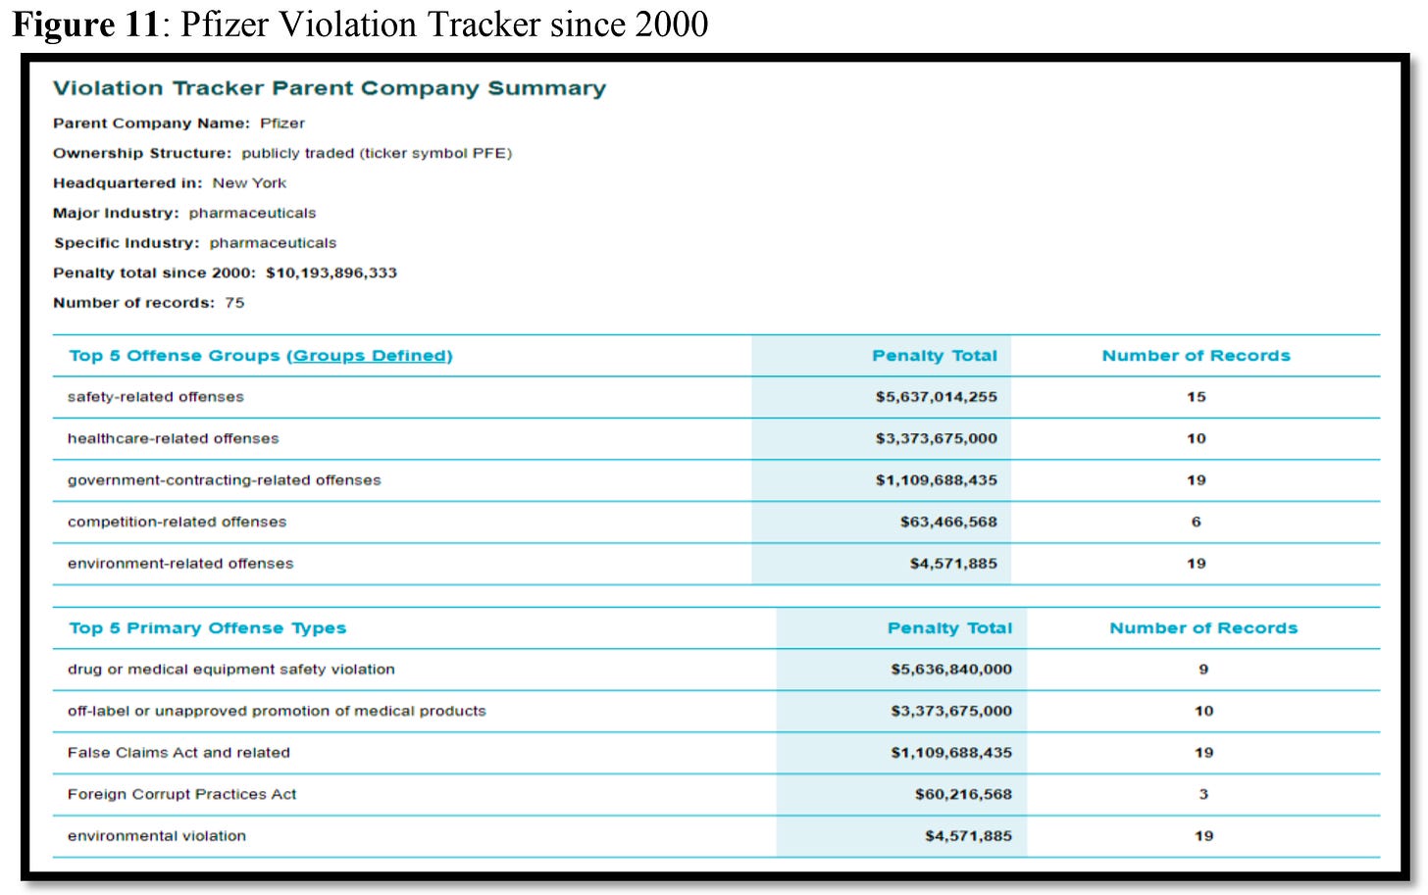This screenshot has width=1428, height=895.
Task: Click environmental violation penalty $4,571,885
Action: [x=968, y=836]
